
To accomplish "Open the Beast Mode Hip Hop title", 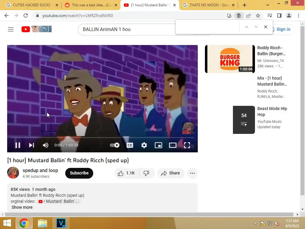I will [x=272, y=112].
